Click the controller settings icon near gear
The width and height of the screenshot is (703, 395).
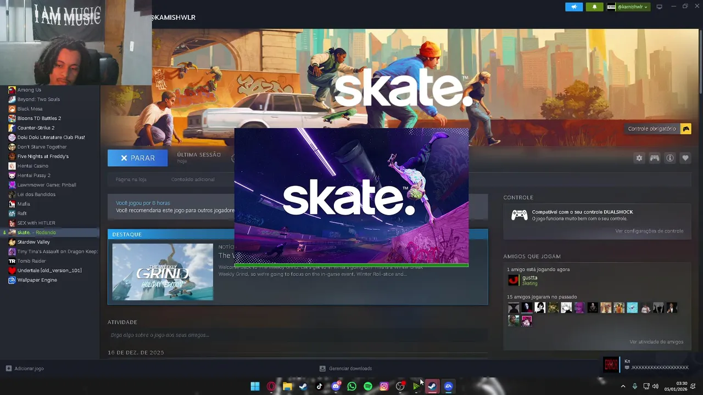pyautogui.click(x=654, y=158)
